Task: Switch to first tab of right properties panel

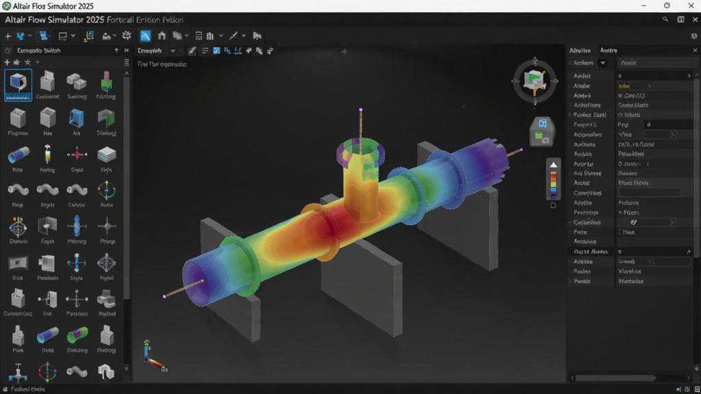Action: click(581, 51)
